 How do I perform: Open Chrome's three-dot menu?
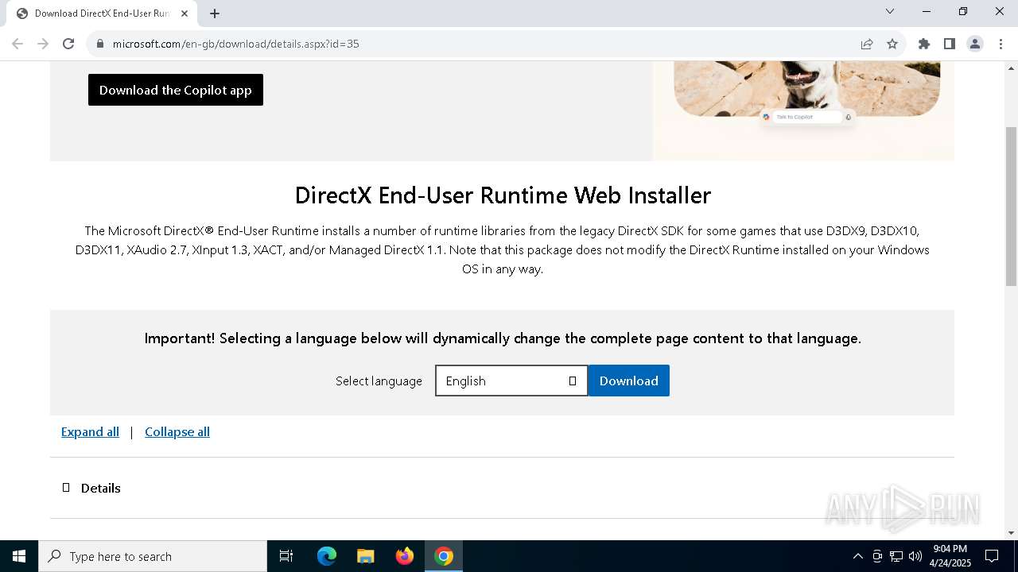coord(1001,44)
